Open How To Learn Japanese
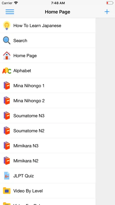Image resolution: width=115 pixels, height=205 pixels. 48,26
